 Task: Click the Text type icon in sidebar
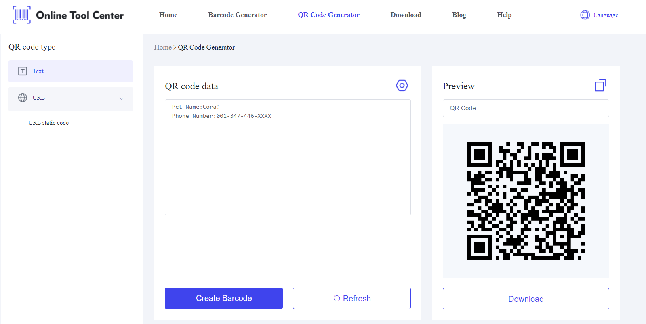[23, 71]
